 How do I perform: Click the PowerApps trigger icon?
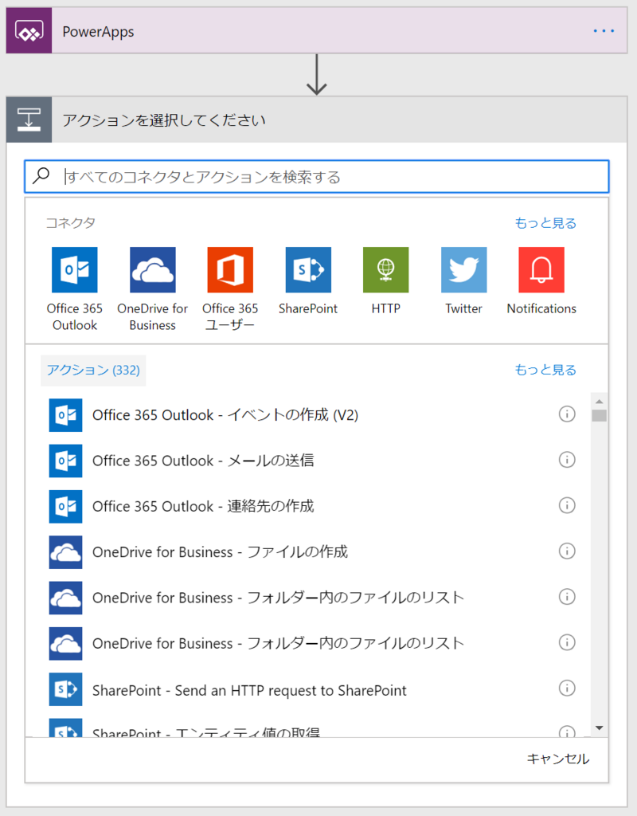click(x=29, y=31)
